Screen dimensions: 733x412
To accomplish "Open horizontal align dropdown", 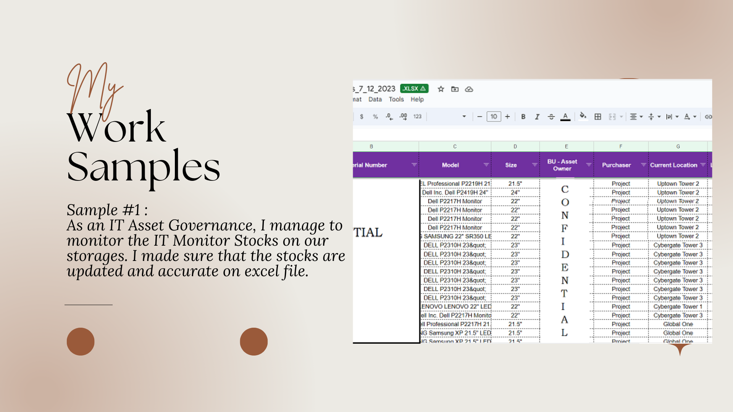I will click(636, 117).
